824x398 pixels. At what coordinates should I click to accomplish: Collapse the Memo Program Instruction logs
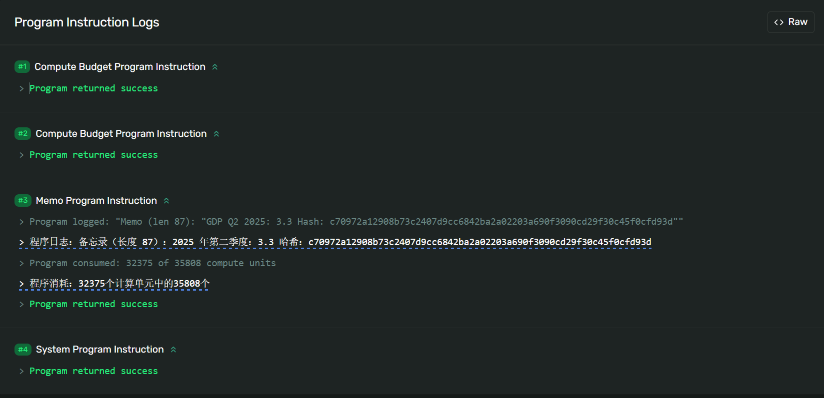click(166, 201)
